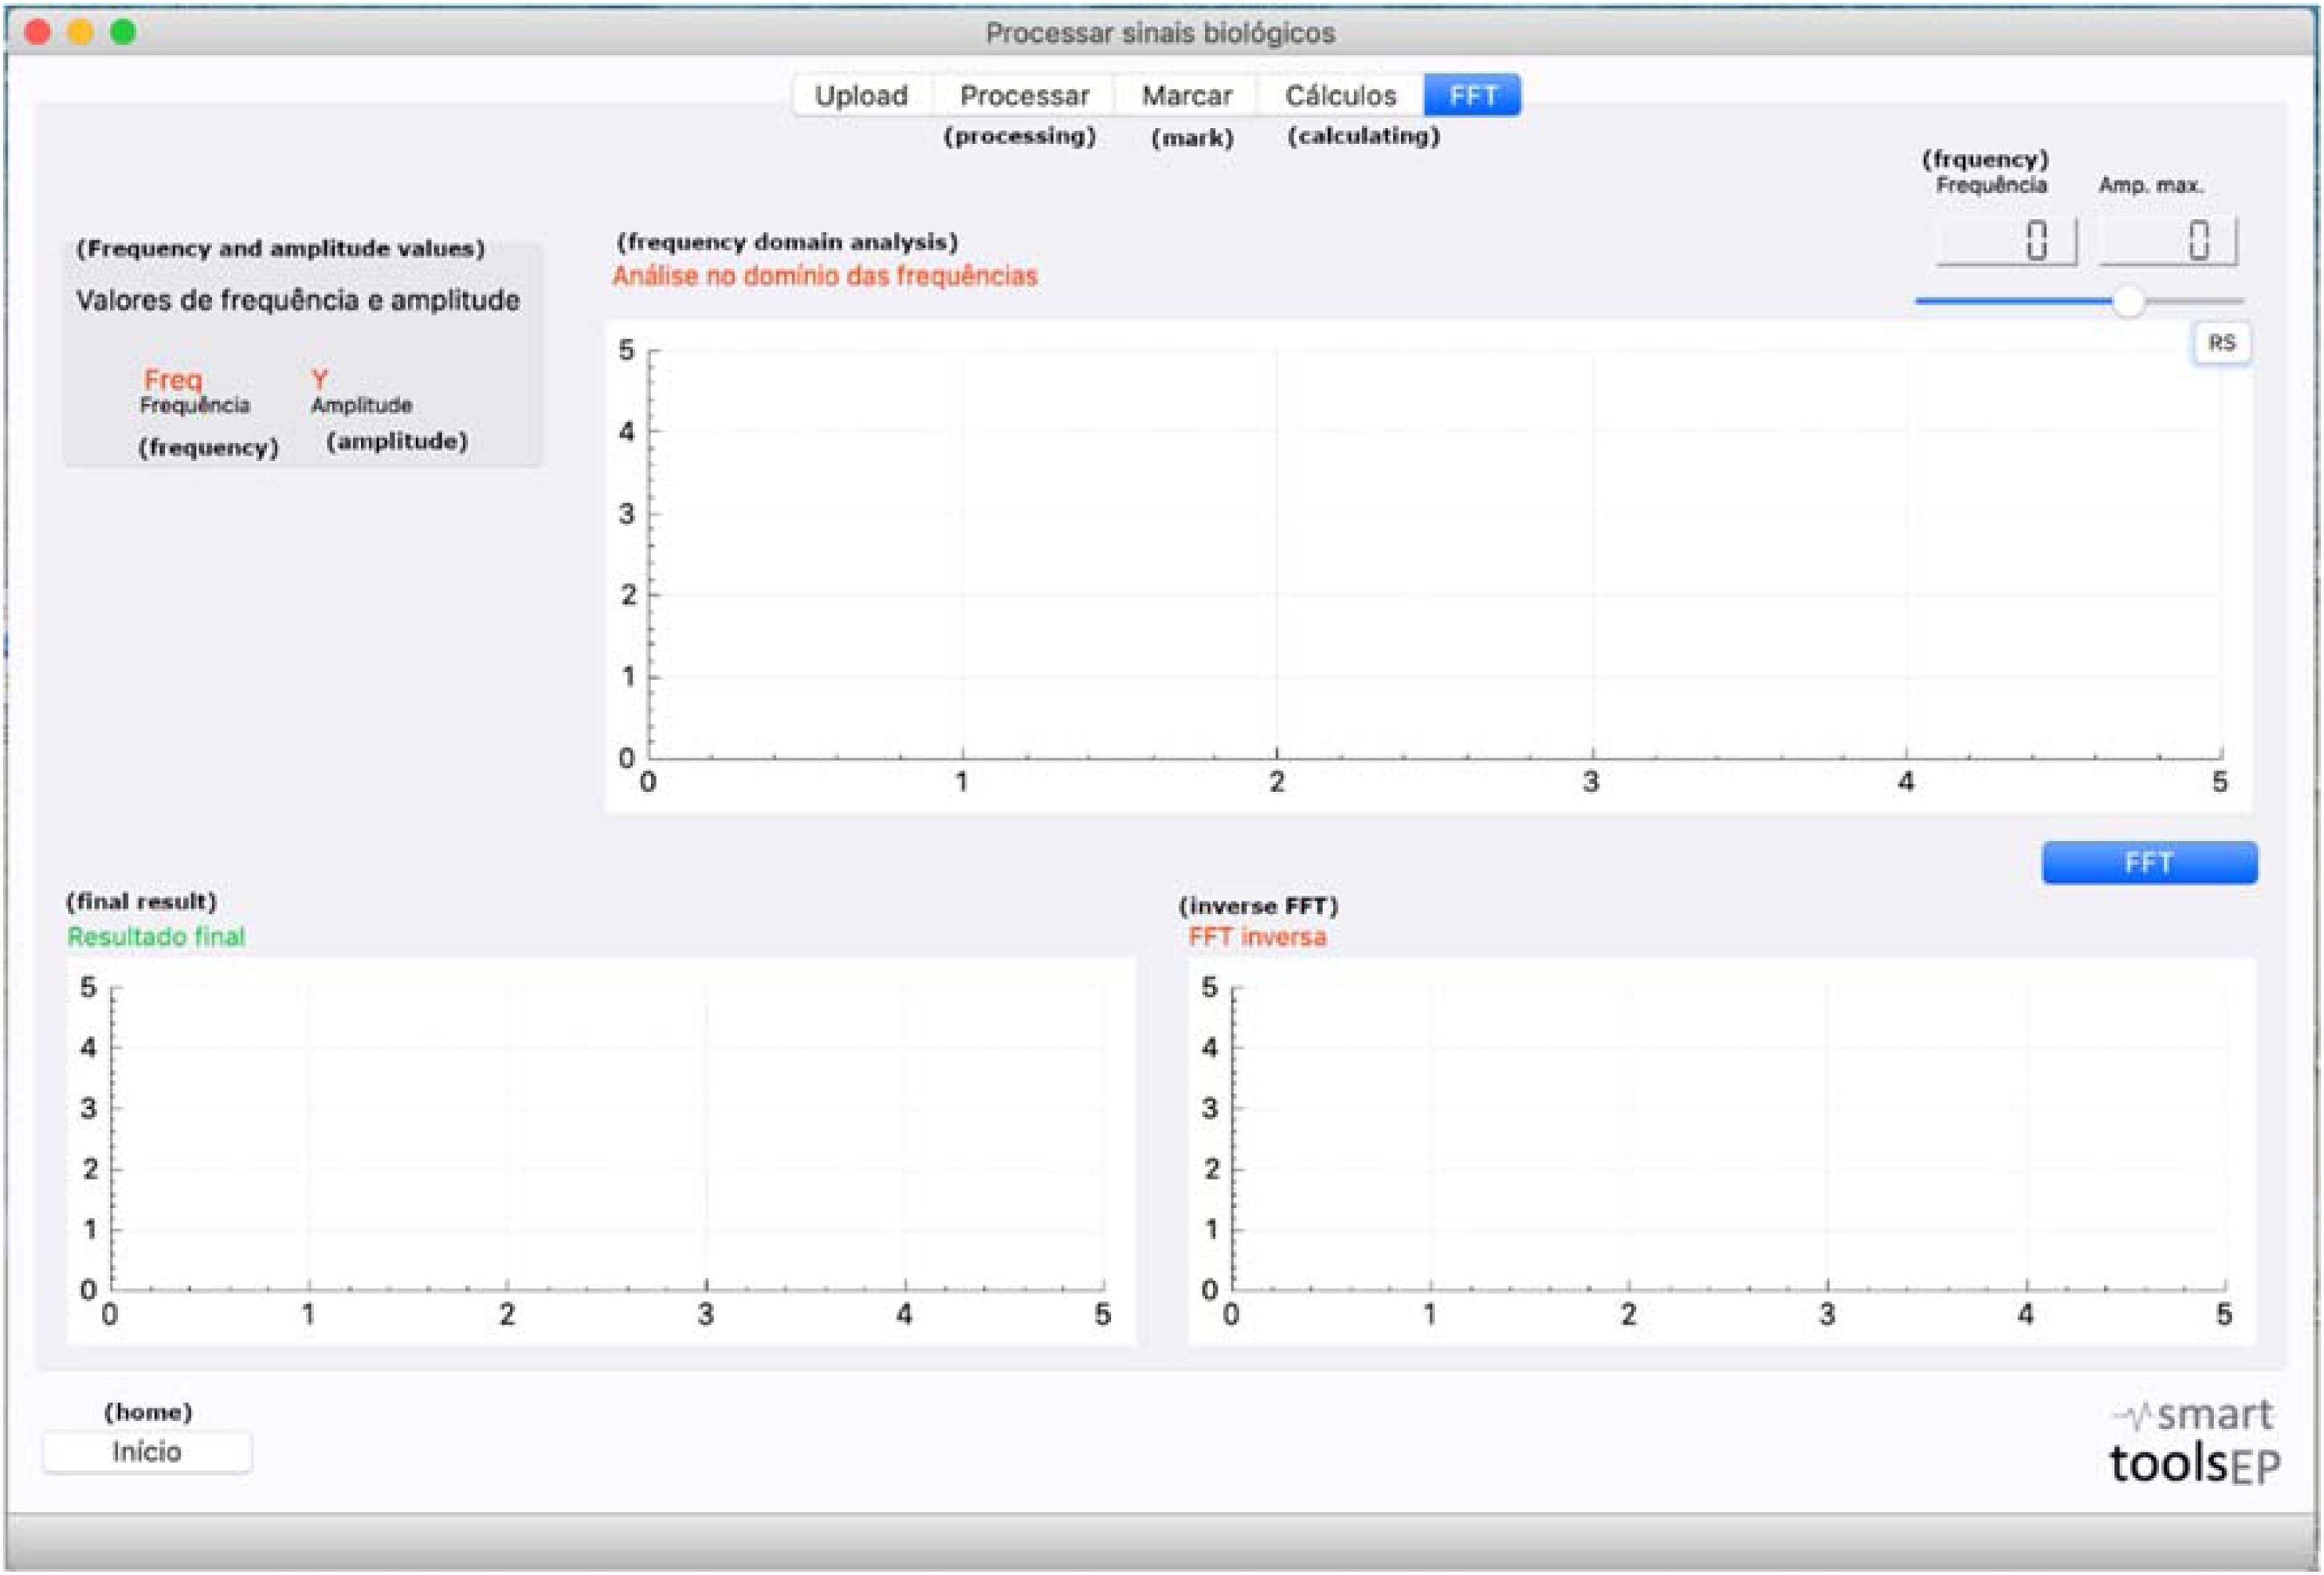Minimize the window with the yellow button
Viewport: 2324px width, 1575px height.
(80, 32)
